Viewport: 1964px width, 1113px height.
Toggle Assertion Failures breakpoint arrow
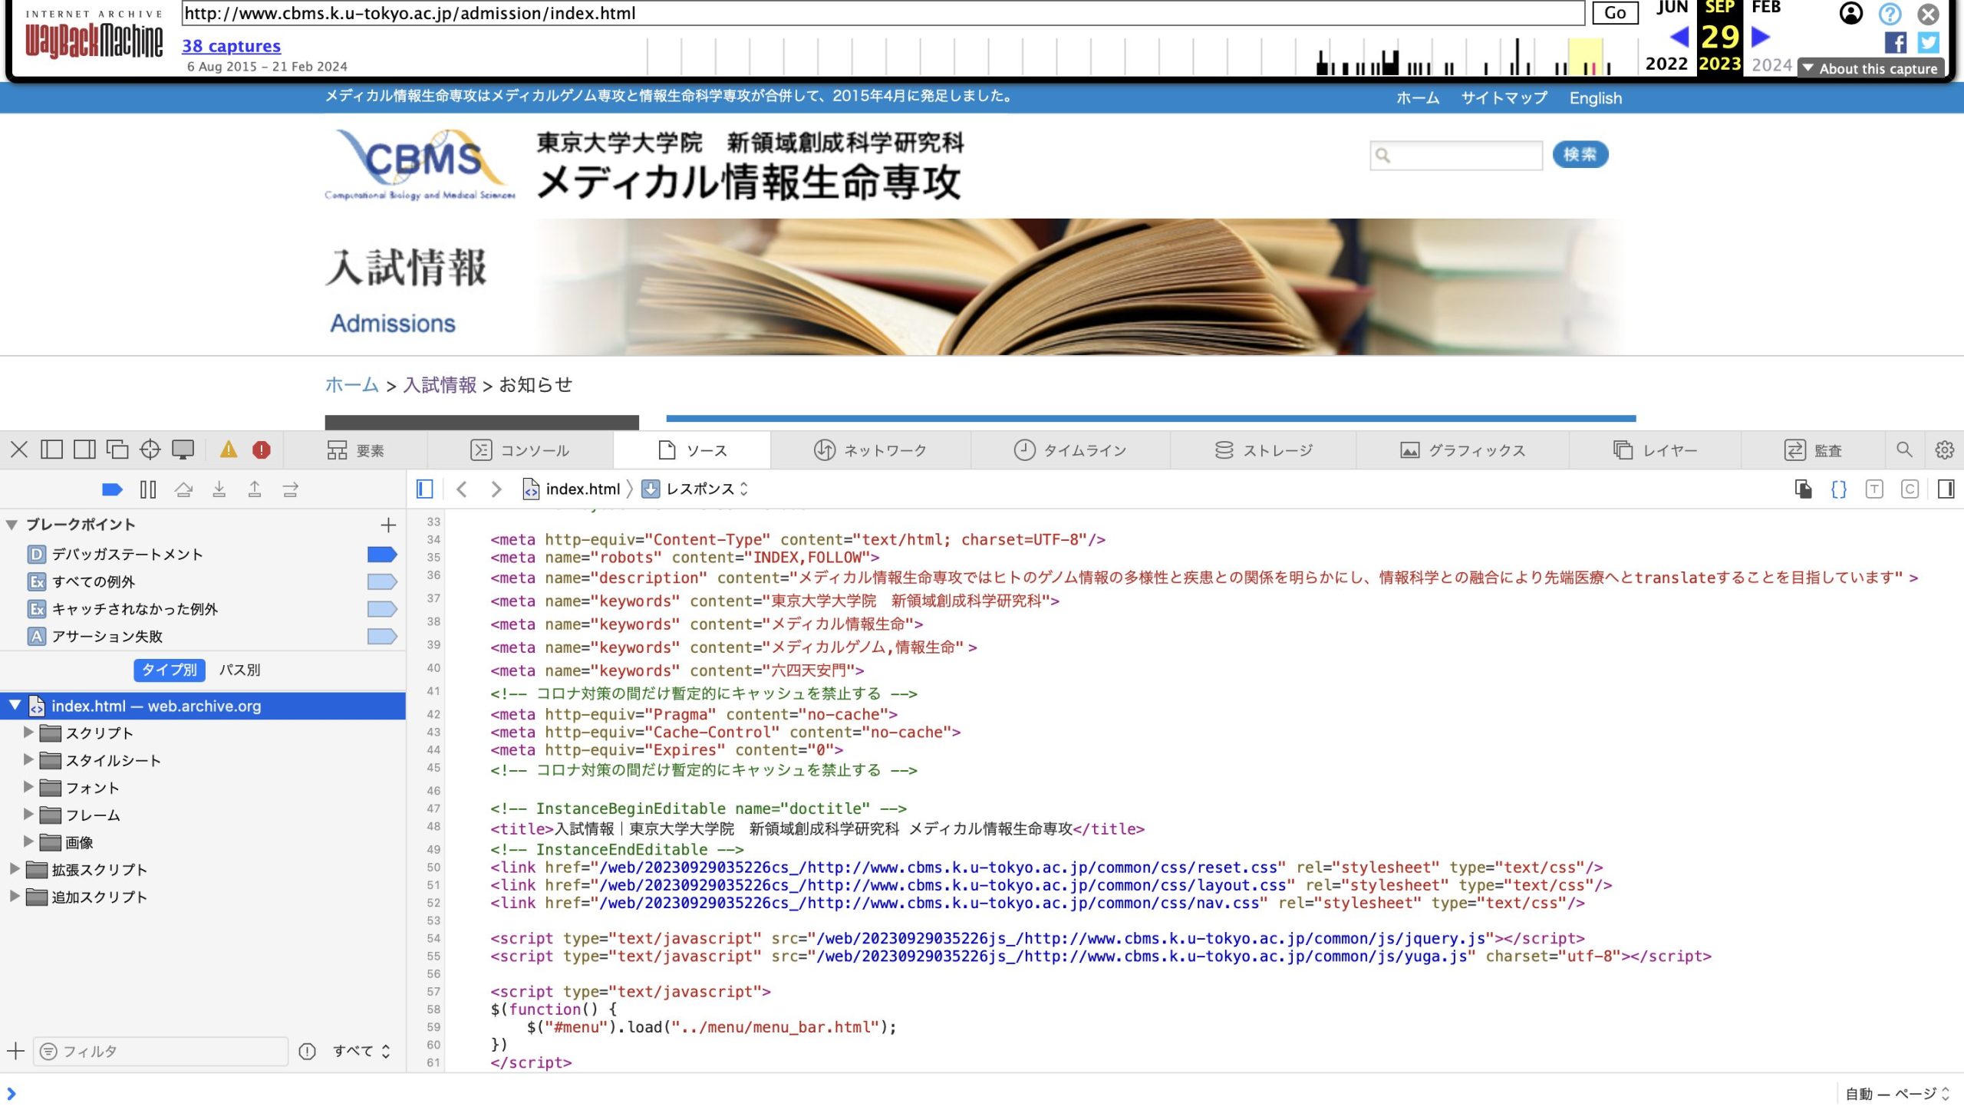tap(381, 636)
